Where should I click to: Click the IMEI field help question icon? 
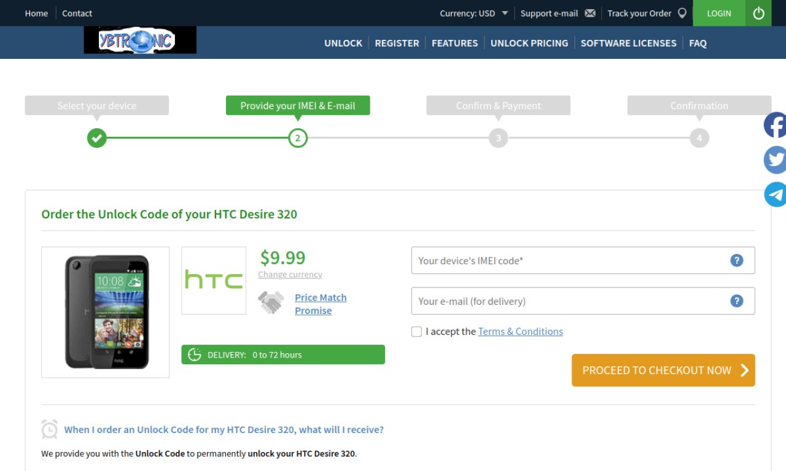[737, 260]
